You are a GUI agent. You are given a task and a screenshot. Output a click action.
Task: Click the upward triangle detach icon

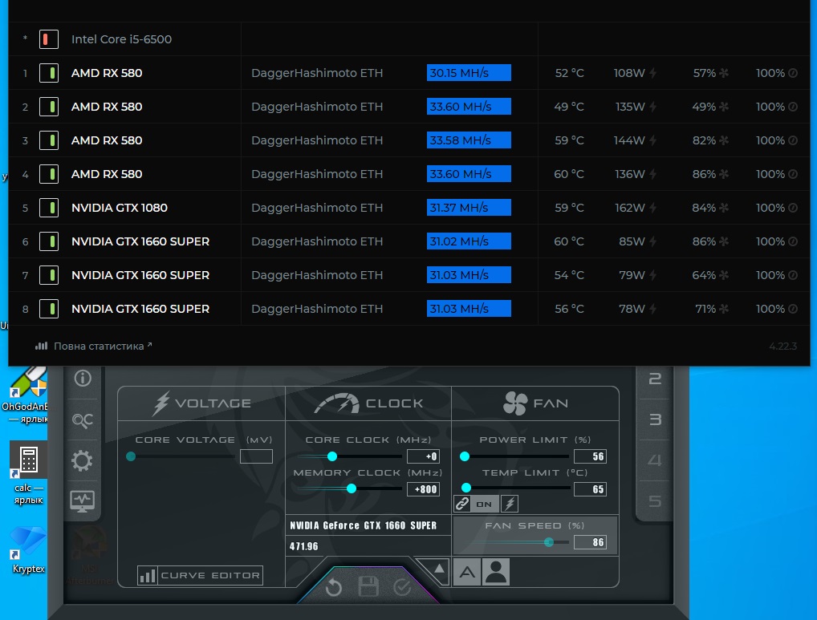(x=439, y=569)
